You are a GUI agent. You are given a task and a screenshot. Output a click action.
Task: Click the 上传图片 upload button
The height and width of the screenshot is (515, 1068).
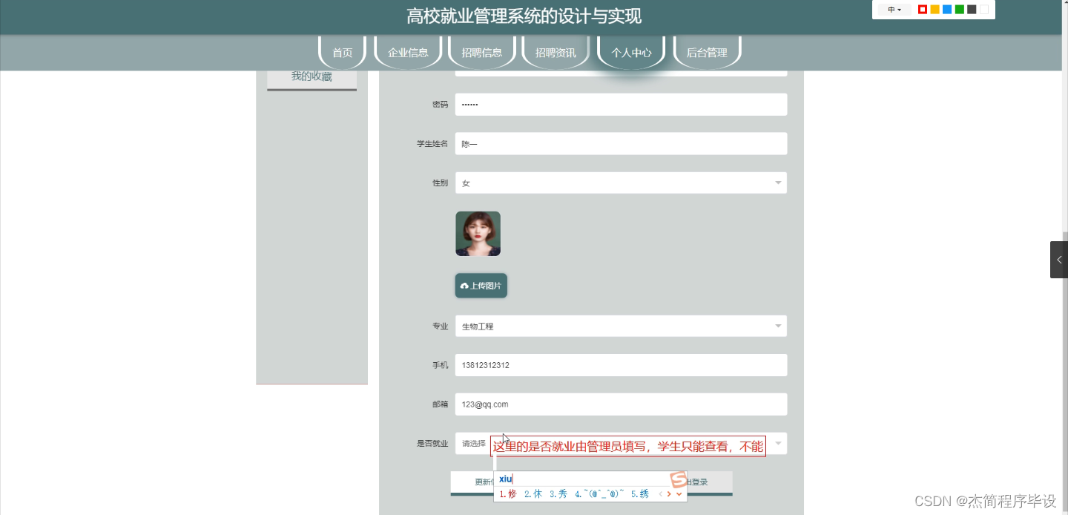pos(481,285)
